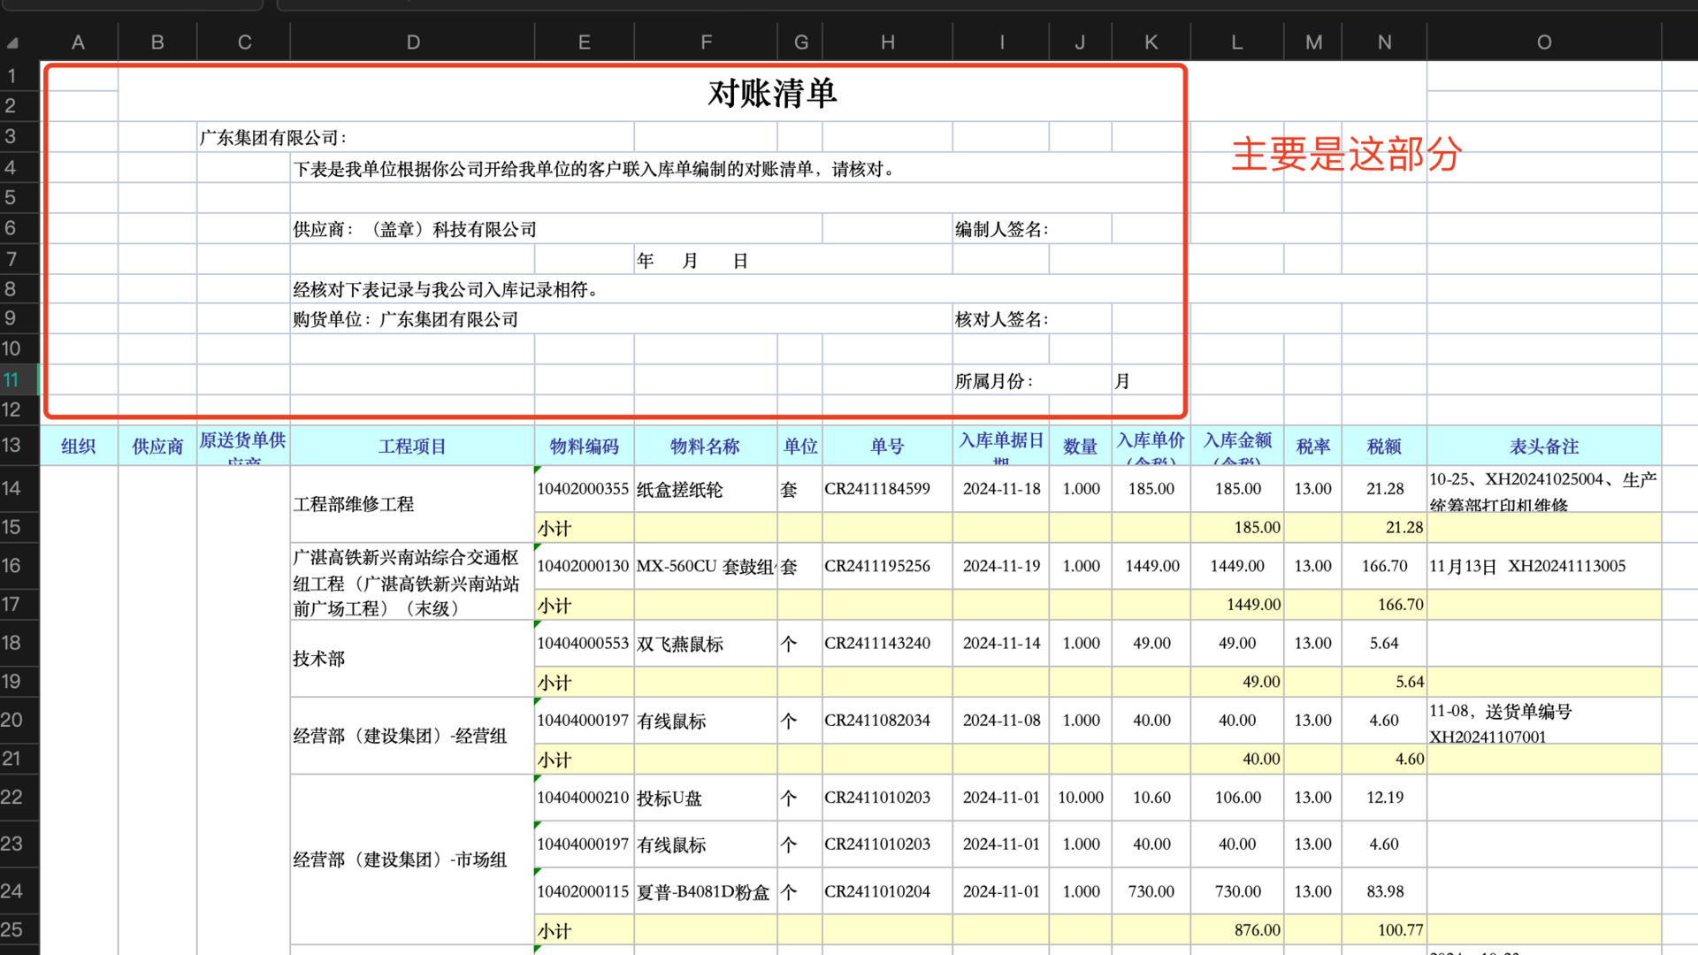The width and height of the screenshot is (1698, 955).
Task: Select column D header
Action: tap(413, 42)
